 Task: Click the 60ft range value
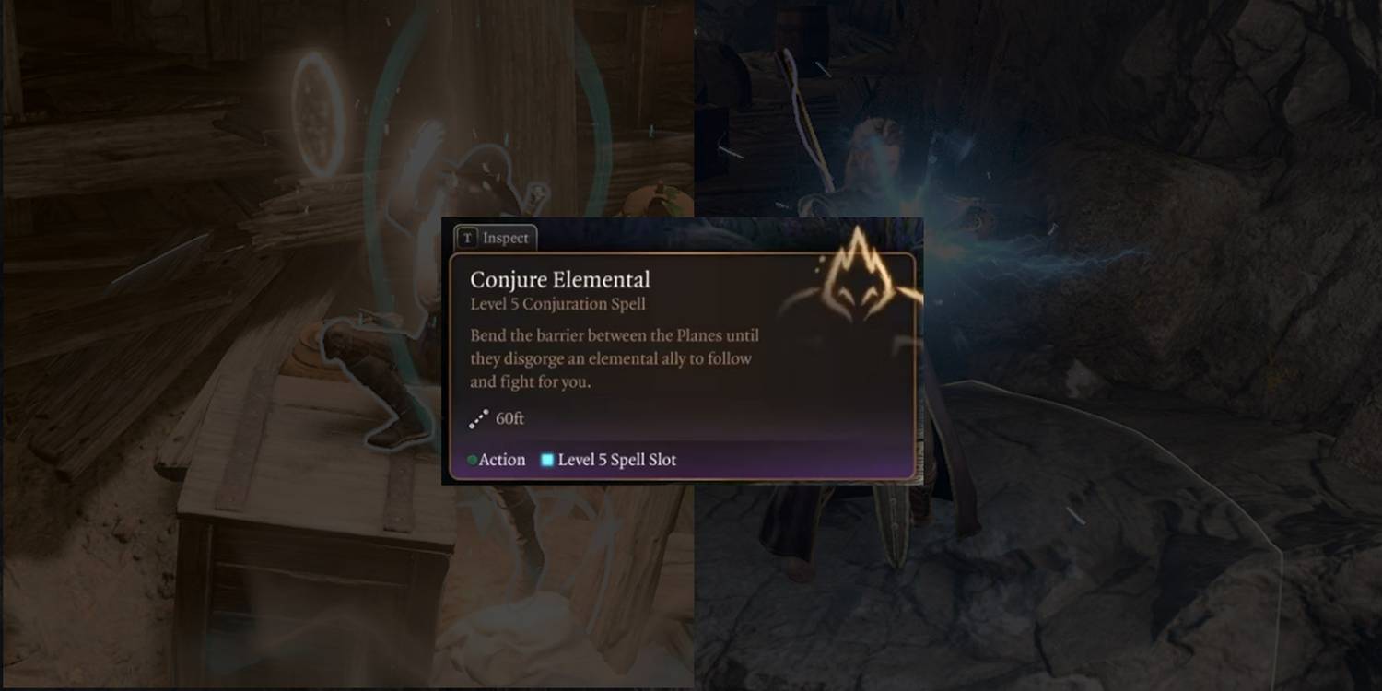[x=509, y=418]
